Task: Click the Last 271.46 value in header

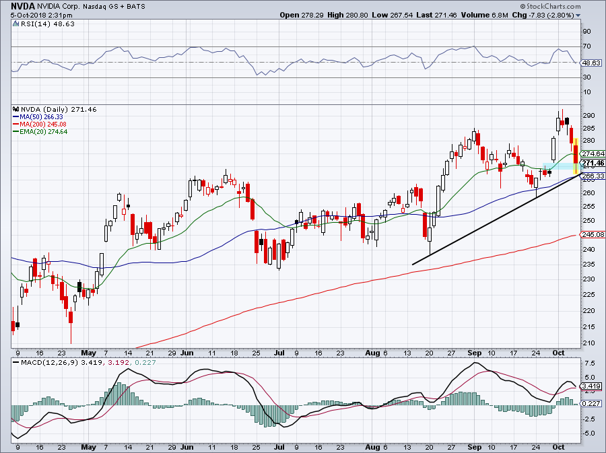Action: click(437, 15)
